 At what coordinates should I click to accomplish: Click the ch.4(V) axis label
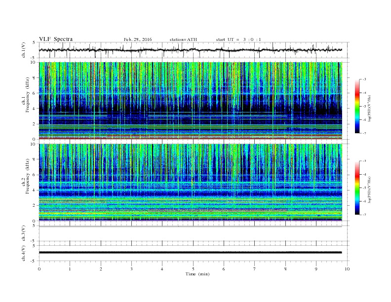point(24,253)
